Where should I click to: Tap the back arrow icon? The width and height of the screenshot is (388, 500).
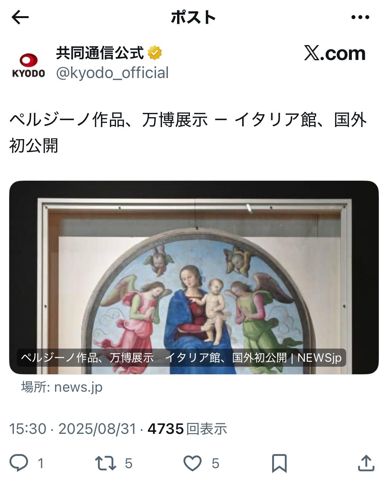[x=20, y=17]
